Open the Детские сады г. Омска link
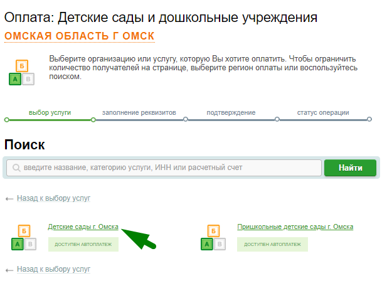387x288 pixels. [83, 227]
